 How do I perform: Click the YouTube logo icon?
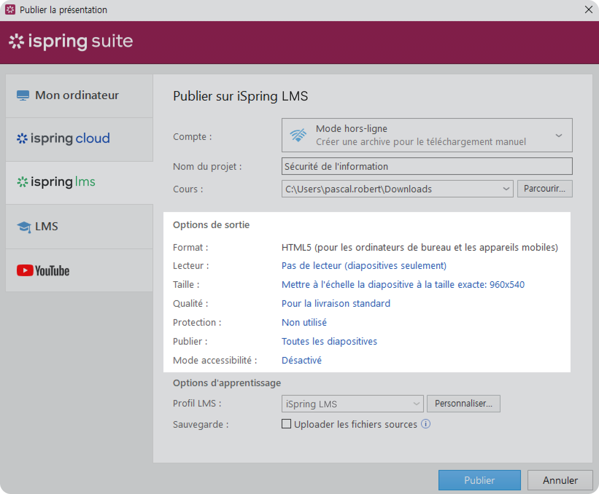25,270
